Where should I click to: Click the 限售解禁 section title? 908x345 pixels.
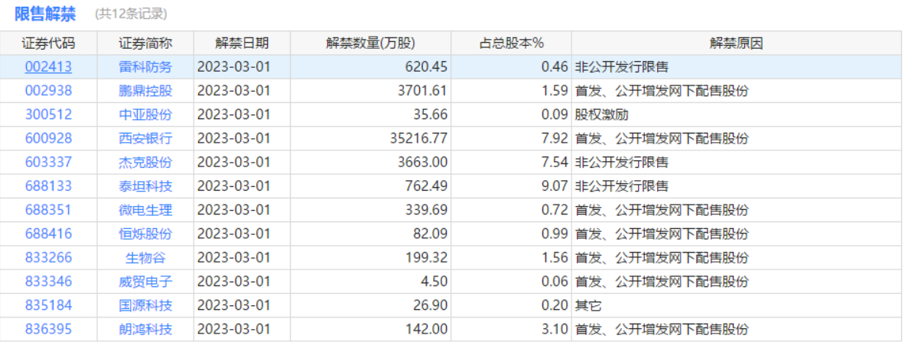tap(45, 15)
